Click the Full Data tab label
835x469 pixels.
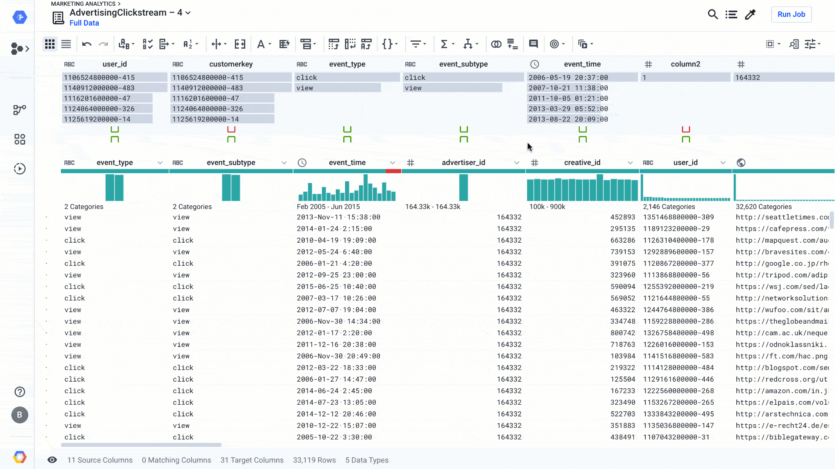[x=84, y=23]
